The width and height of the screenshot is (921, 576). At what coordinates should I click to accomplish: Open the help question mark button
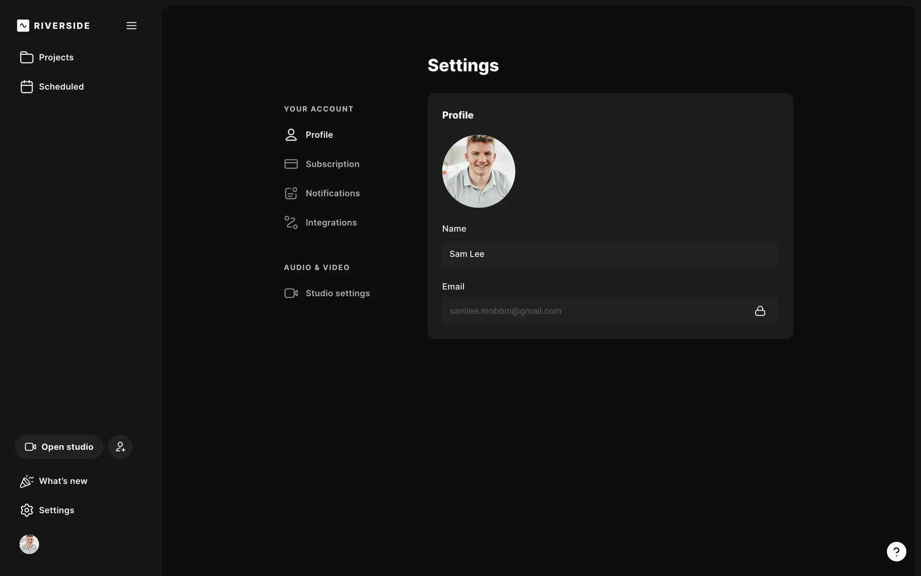(896, 552)
